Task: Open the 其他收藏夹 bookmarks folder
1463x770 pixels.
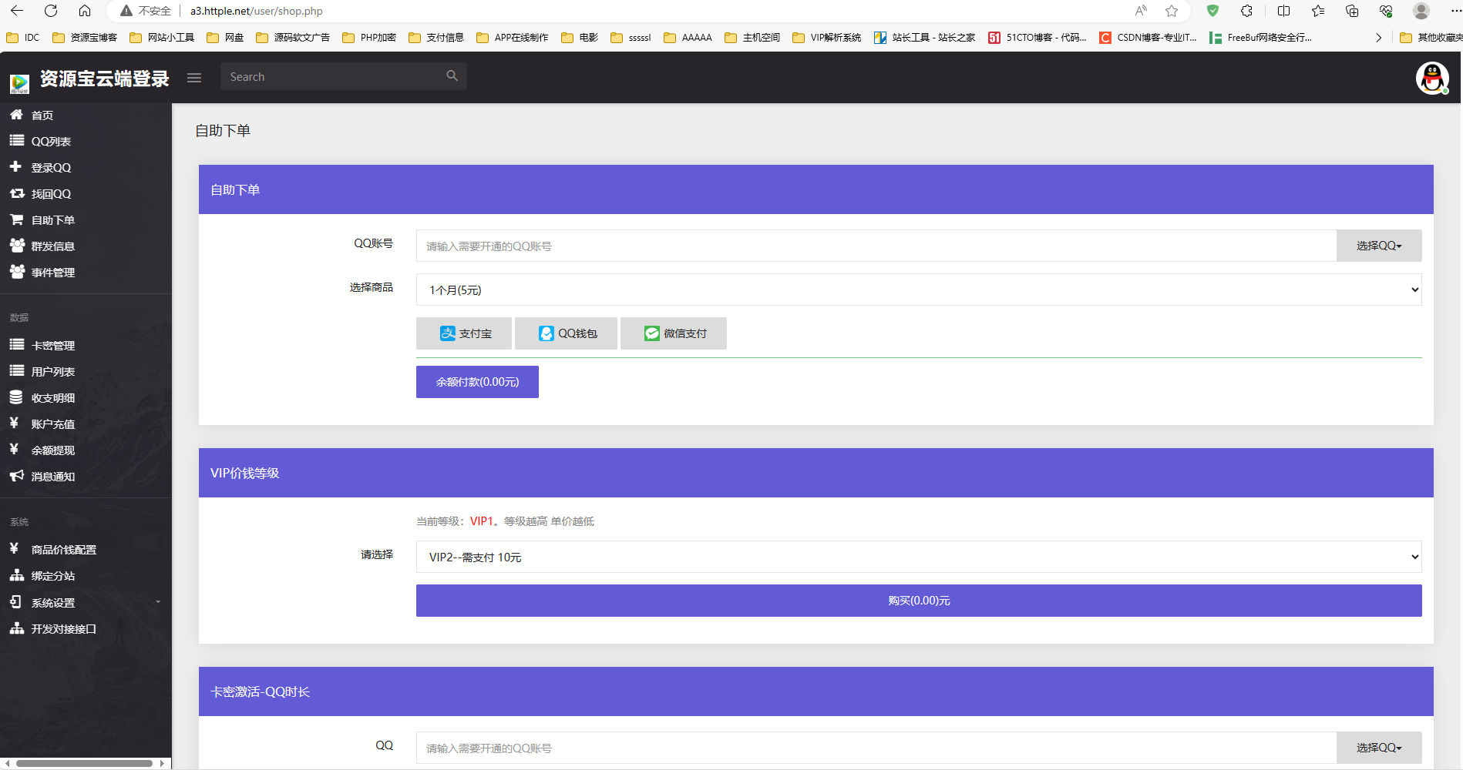Action: pyautogui.click(x=1431, y=37)
